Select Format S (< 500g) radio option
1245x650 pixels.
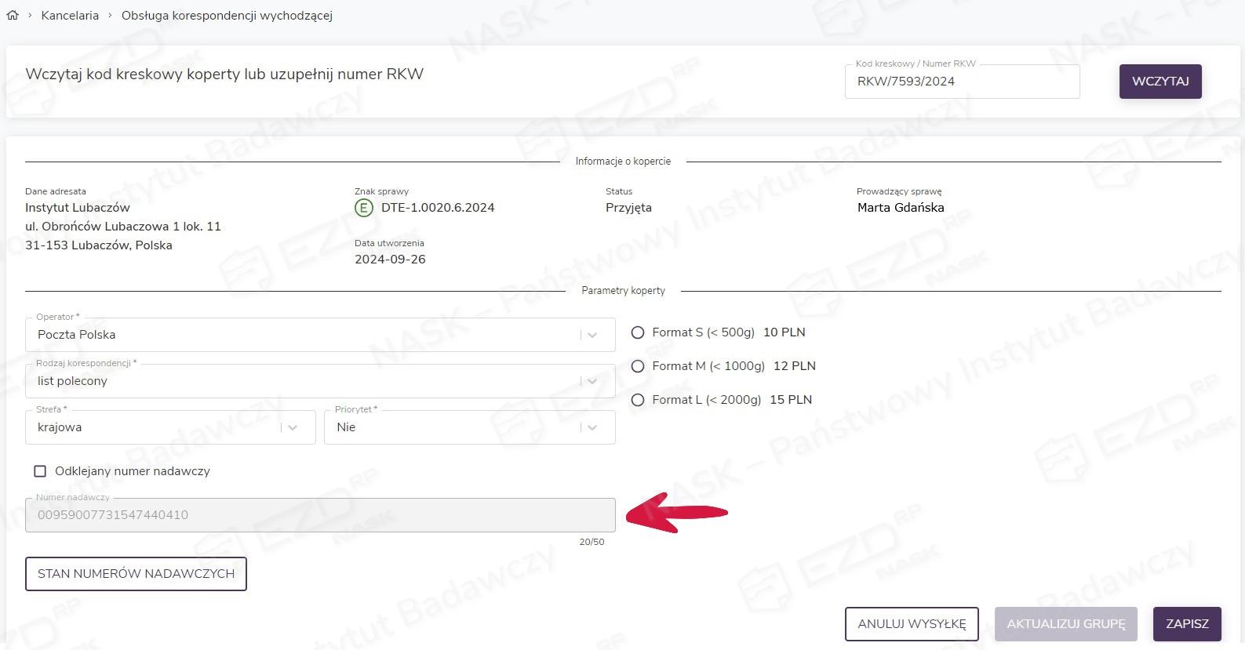(x=638, y=332)
